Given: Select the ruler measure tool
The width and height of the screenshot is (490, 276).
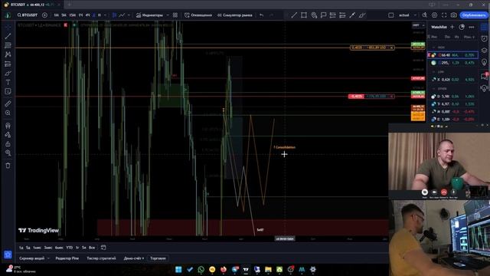Looking at the screenshot, I should click(x=8, y=103).
